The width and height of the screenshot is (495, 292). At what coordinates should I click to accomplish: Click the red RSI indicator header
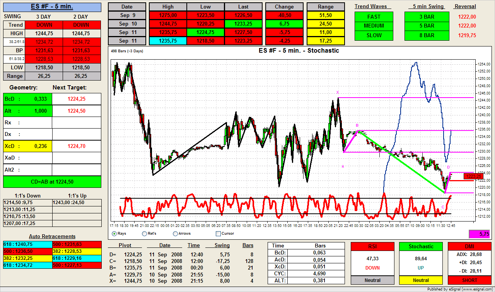[372, 247]
